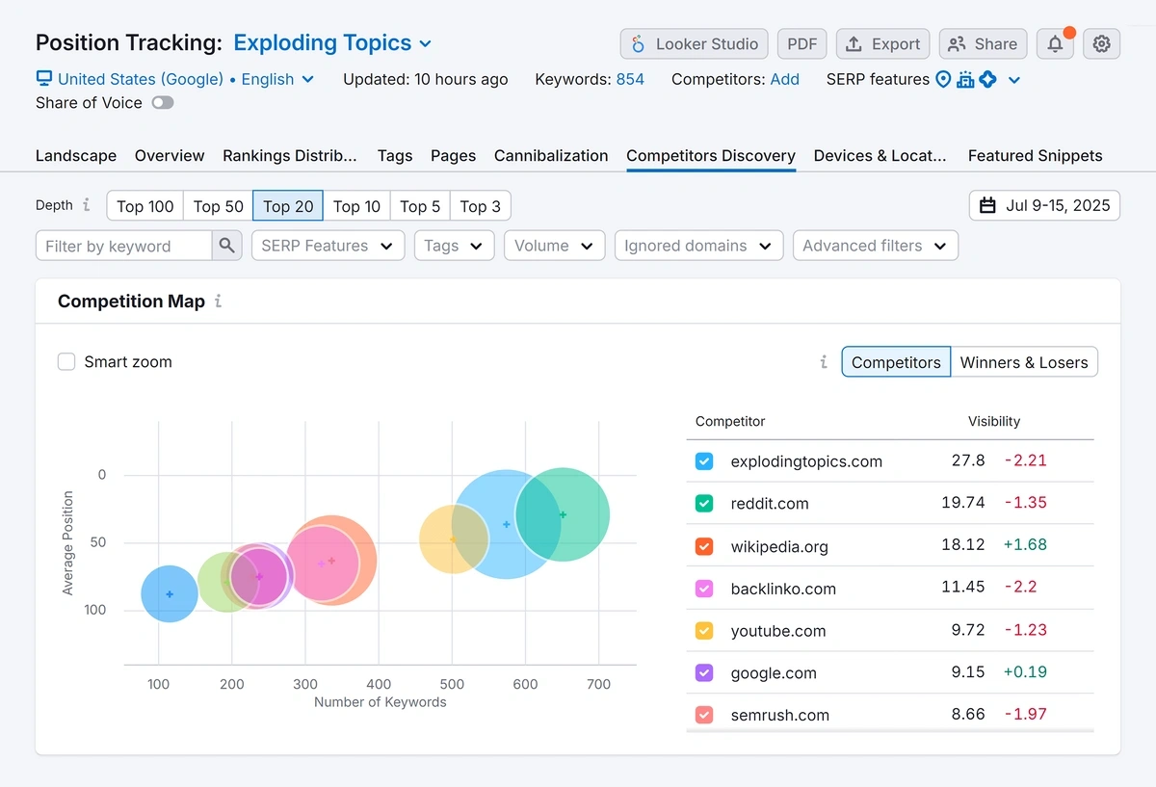
Task: Expand the SERP features chevron in header
Action: 1014,80
